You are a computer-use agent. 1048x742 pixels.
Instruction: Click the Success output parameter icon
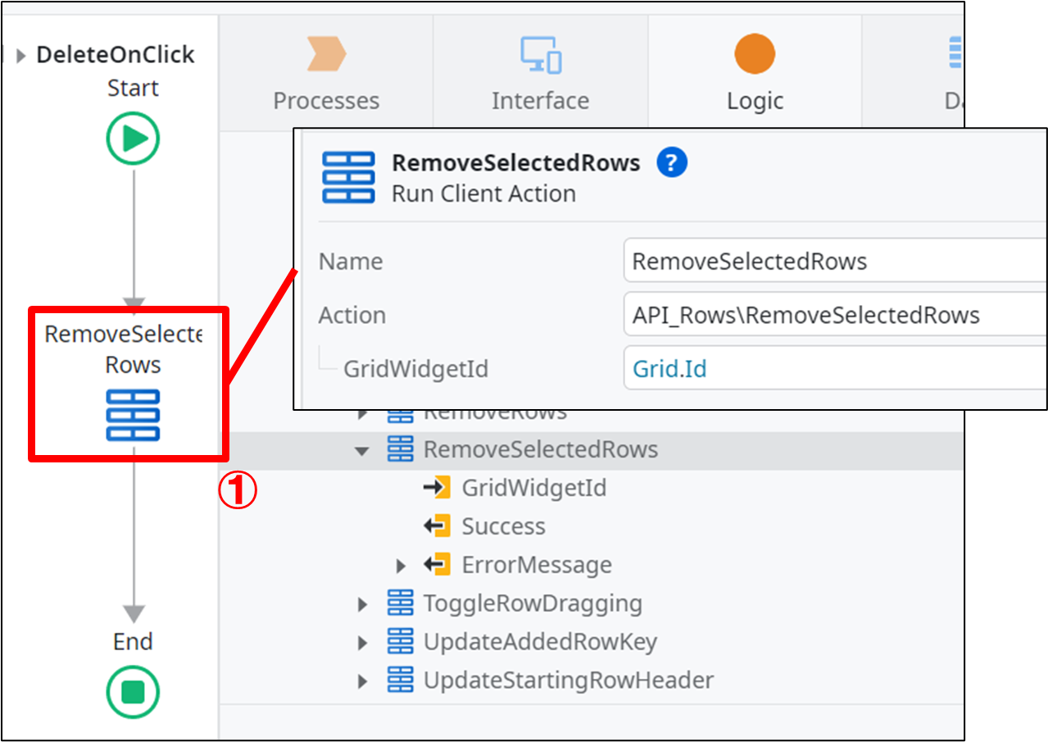(437, 526)
